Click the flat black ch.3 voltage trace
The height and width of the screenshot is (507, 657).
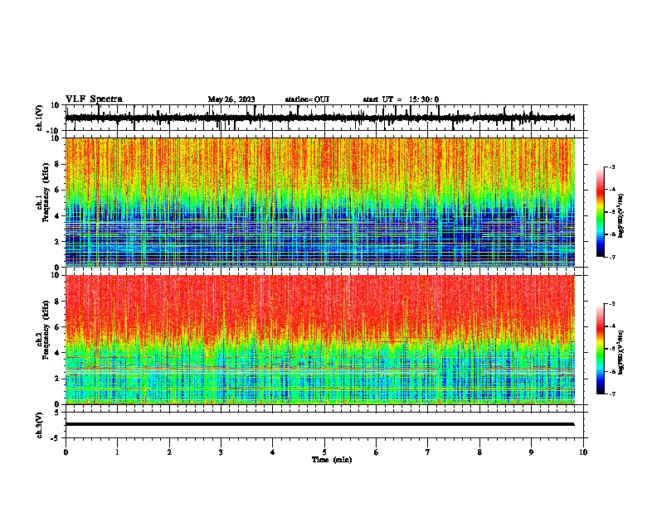(x=319, y=424)
